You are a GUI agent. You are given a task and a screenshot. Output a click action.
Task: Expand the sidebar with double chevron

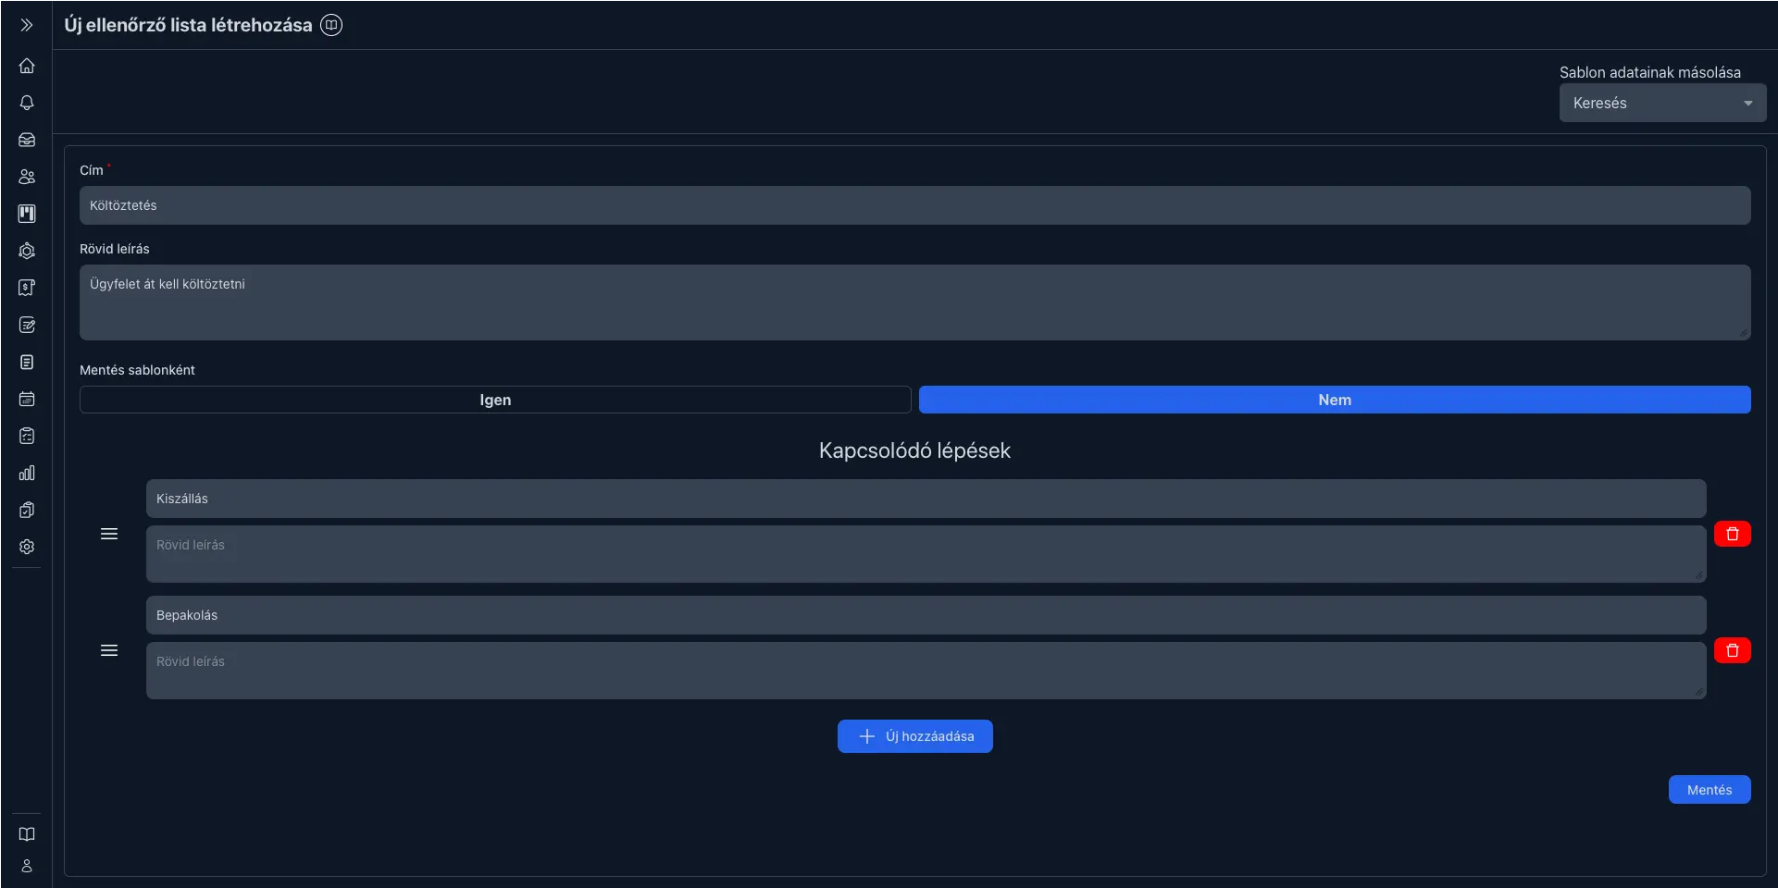click(x=26, y=25)
